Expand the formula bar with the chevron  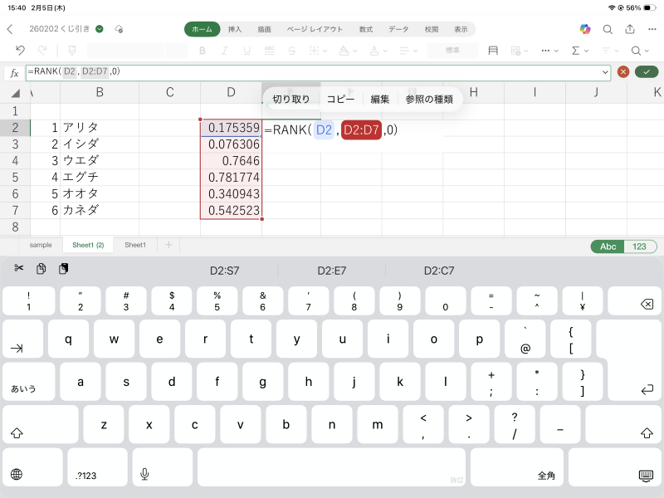click(605, 72)
